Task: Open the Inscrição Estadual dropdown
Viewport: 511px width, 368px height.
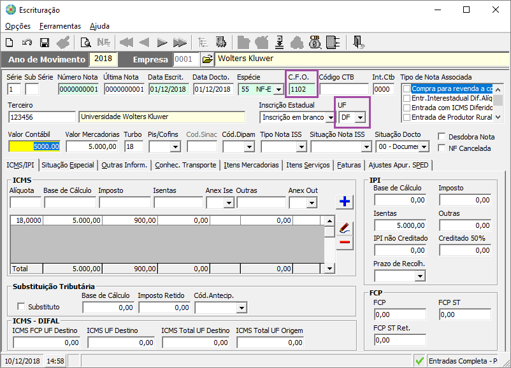Action: pos(331,117)
